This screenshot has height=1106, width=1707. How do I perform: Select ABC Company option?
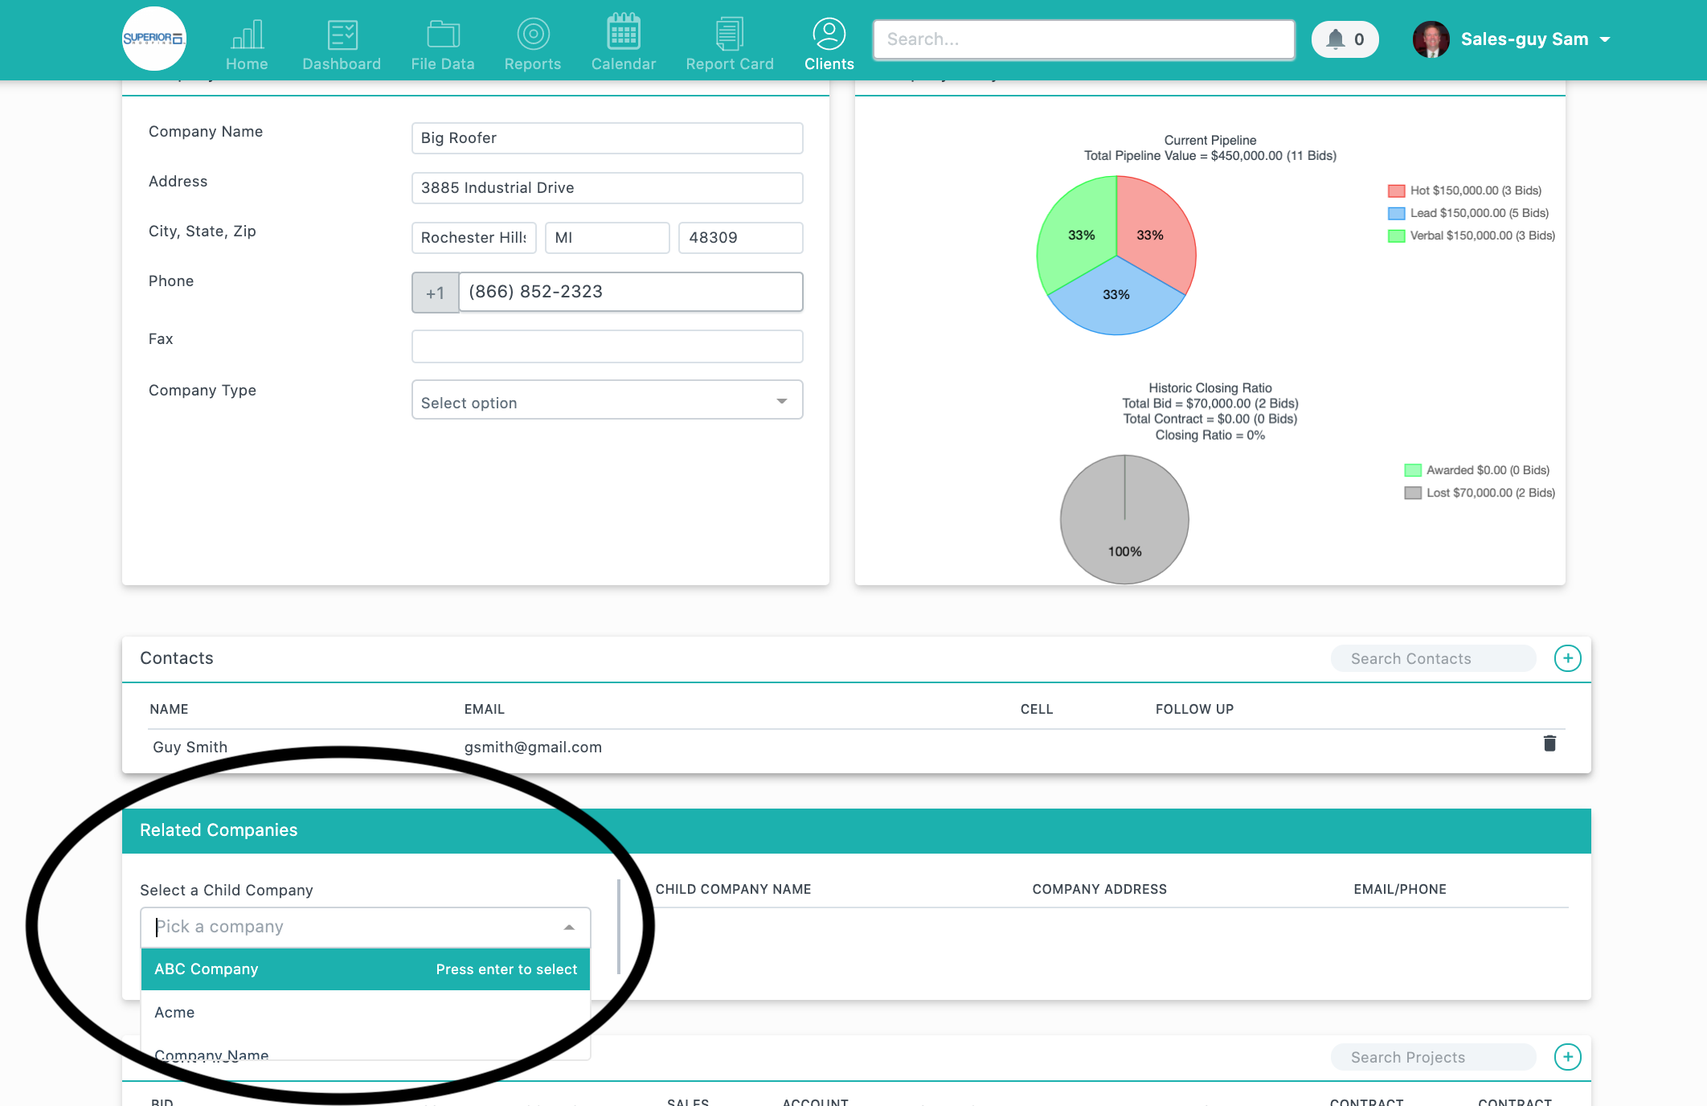tap(366, 969)
